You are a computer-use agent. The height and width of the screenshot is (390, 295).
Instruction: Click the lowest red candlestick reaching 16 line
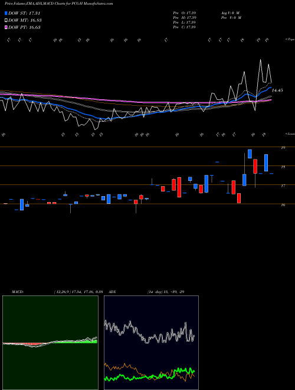239,198
